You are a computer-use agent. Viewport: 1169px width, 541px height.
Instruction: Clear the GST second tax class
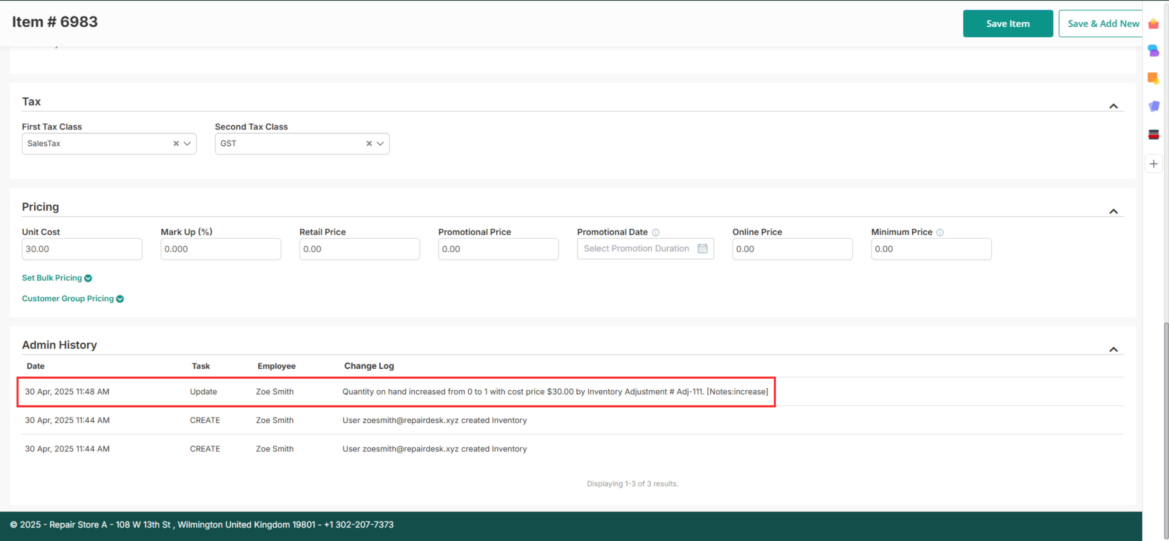tap(369, 143)
